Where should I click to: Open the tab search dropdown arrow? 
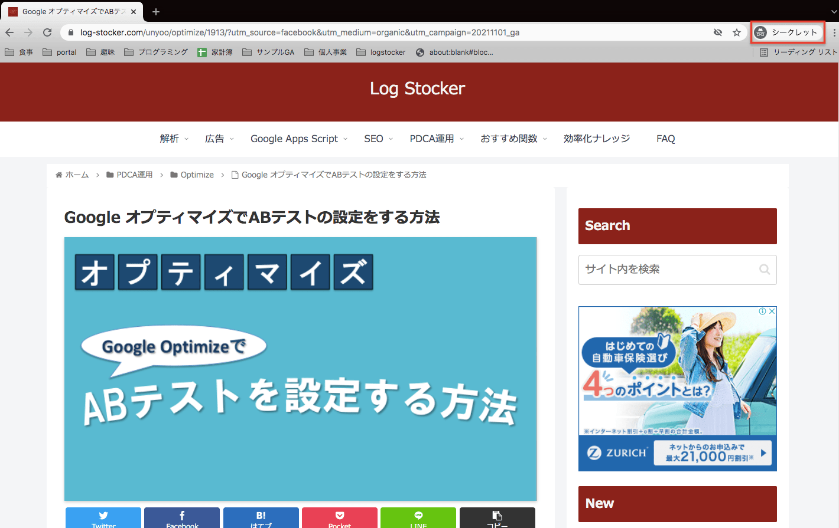click(834, 12)
